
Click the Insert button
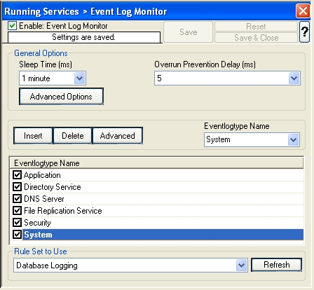(33, 136)
